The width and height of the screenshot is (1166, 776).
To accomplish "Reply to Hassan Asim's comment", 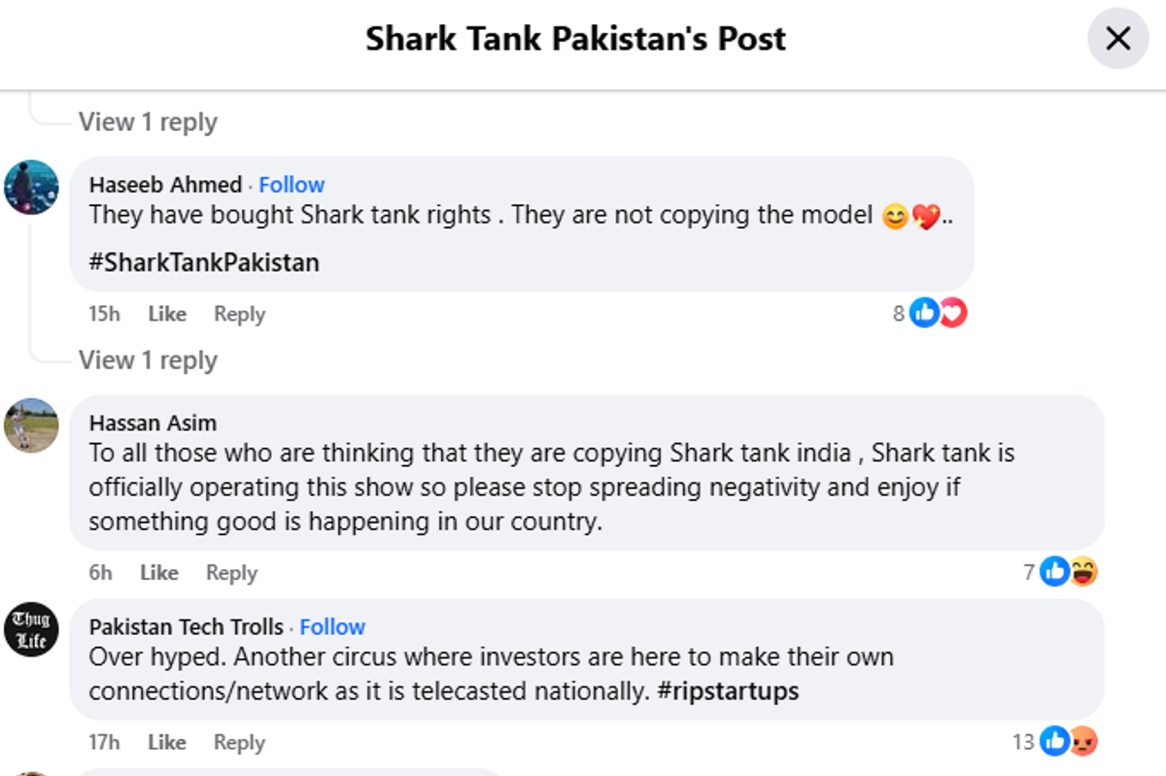I will tap(231, 572).
